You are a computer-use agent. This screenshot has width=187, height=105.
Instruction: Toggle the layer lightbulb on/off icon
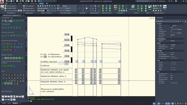point(38,10)
